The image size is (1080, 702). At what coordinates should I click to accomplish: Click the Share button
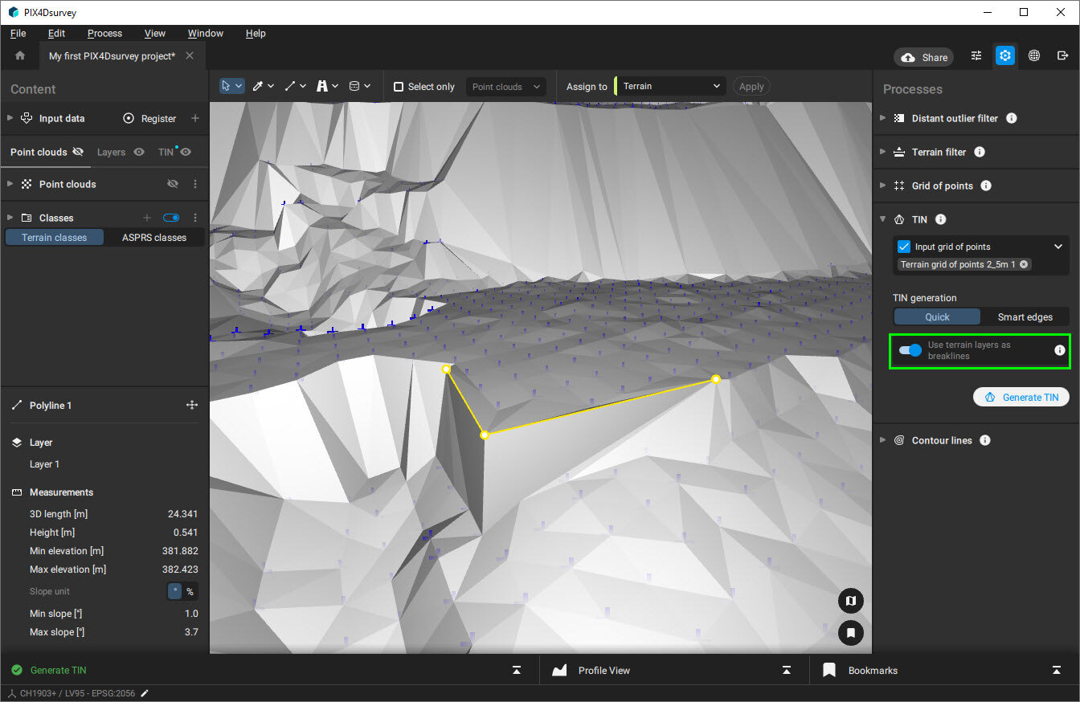point(922,56)
